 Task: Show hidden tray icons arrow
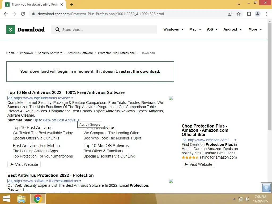coord(234,199)
